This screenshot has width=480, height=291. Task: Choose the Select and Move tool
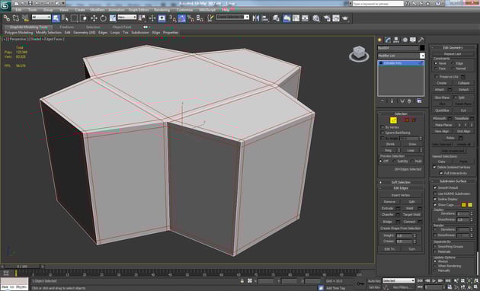point(94,18)
